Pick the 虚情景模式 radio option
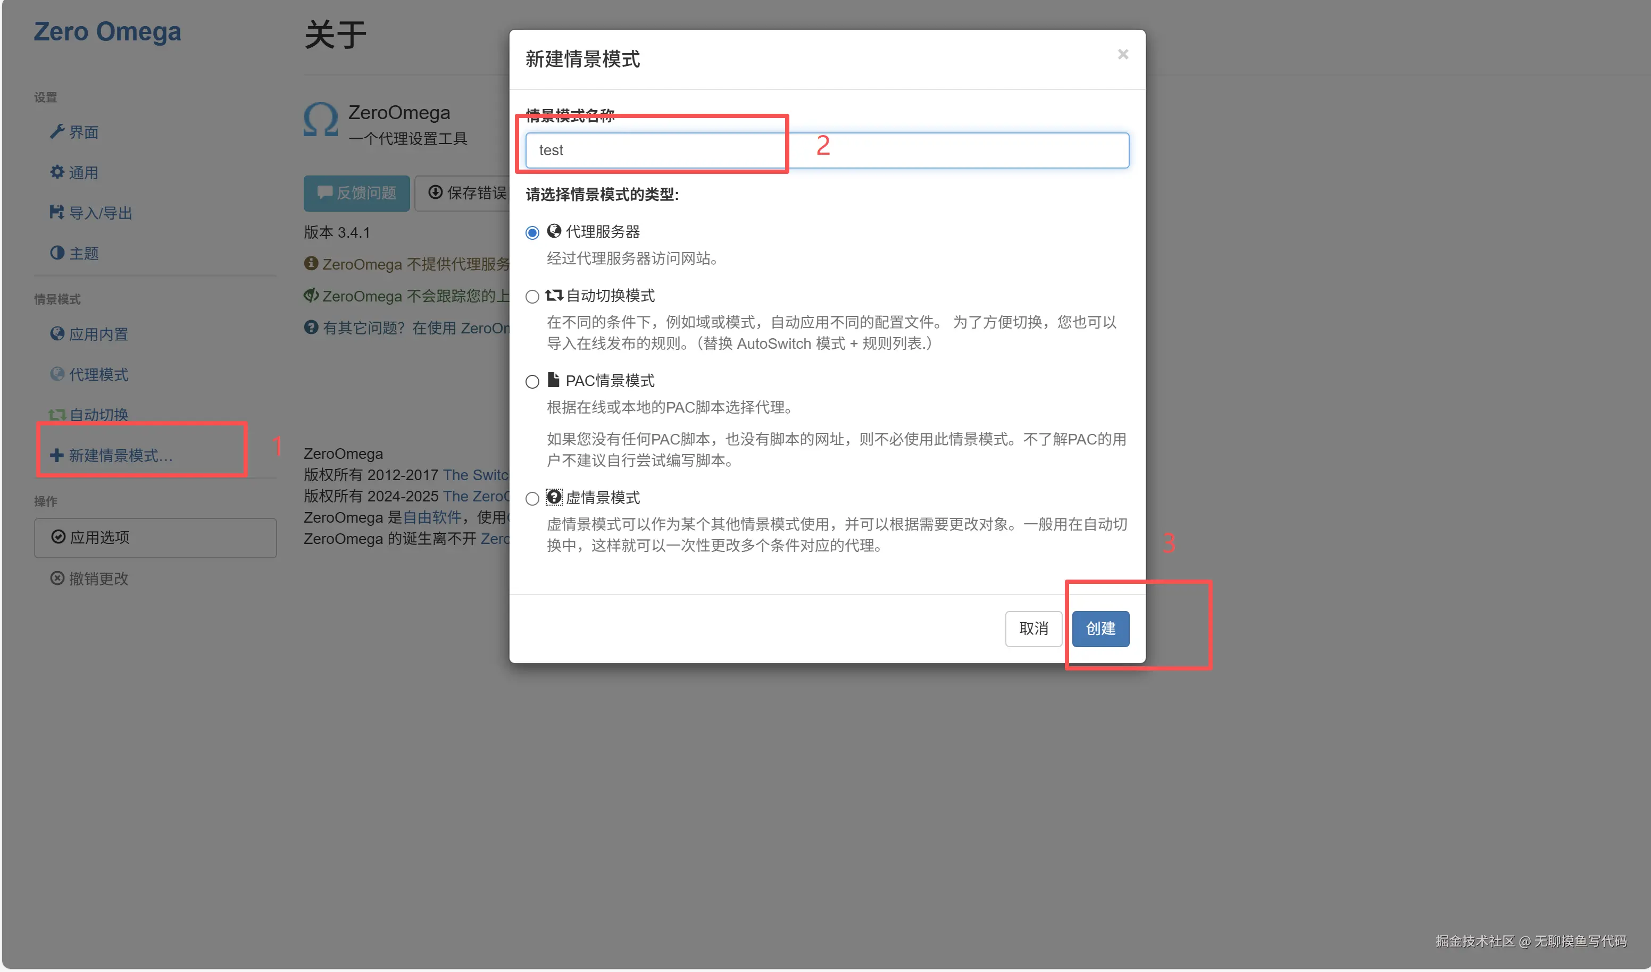 [x=532, y=499]
